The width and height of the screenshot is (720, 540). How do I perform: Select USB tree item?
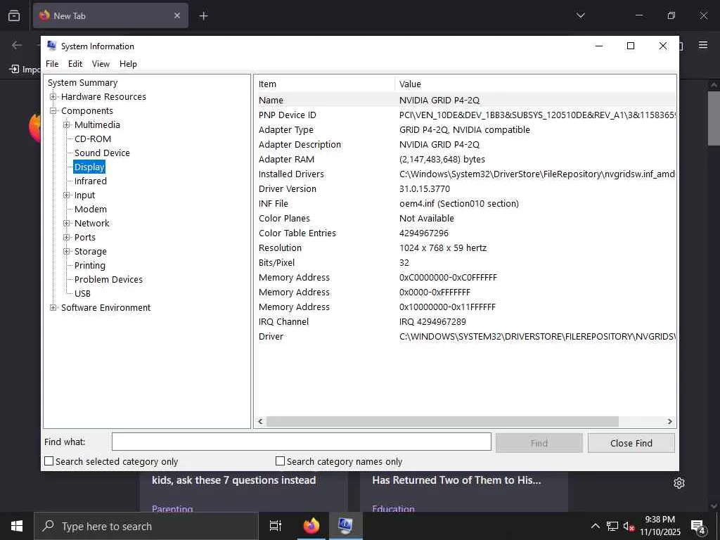click(83, 293)
